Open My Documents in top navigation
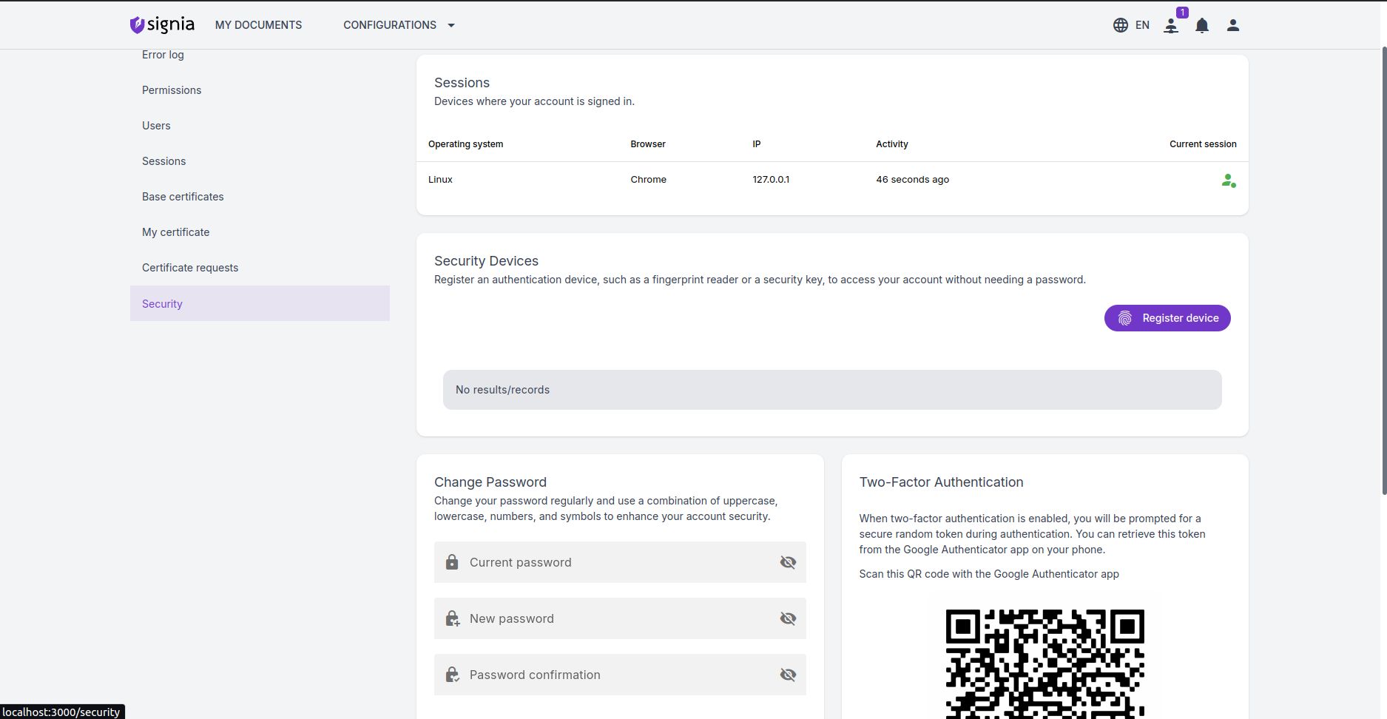The width and height of the screenshot is (1387, 719). click(x=258, y=25)
